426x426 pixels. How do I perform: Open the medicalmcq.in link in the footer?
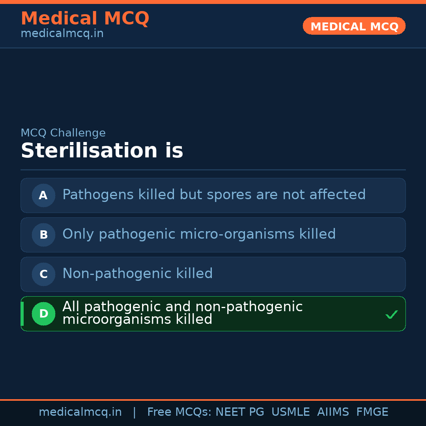click(x=80, y=412)
